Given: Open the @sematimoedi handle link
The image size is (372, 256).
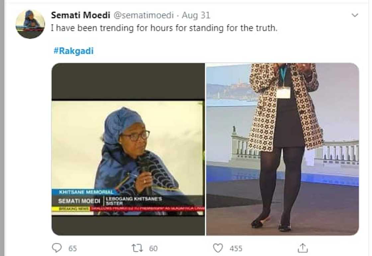Looking at the screenshot, I should point(143,15).
